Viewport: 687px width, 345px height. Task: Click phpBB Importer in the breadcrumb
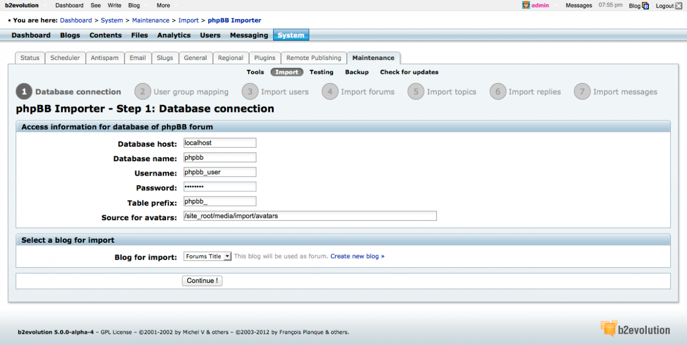(235, 20)
